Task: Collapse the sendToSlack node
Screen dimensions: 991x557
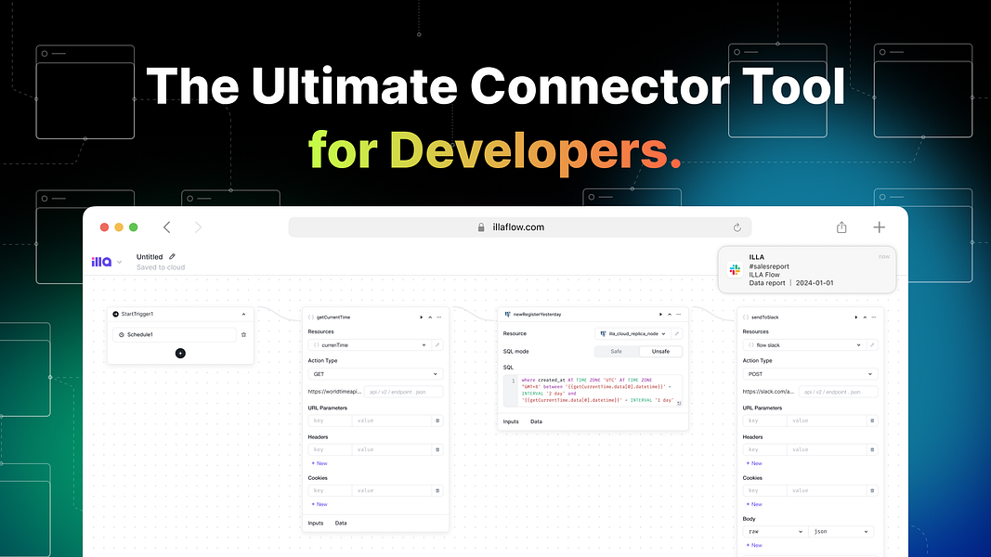Action: coord(866,317)
